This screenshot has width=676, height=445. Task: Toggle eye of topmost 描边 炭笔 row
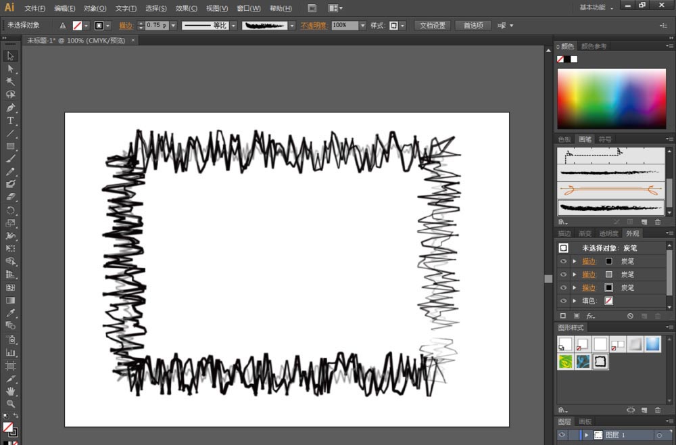click(x=564, y=261)
